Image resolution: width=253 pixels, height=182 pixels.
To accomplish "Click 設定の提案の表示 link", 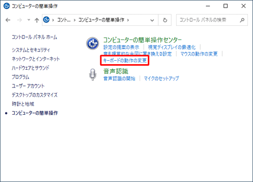I will click(121, 47).
